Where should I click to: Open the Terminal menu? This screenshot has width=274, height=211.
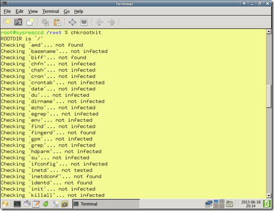[x=51, y=12]
